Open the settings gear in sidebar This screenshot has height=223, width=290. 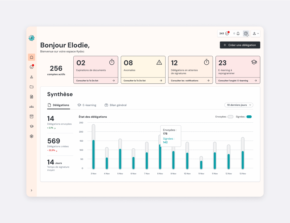31,136
